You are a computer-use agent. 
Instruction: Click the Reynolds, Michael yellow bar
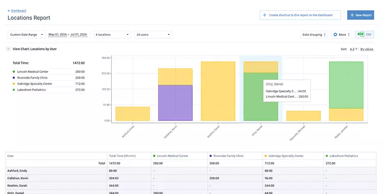304,116
